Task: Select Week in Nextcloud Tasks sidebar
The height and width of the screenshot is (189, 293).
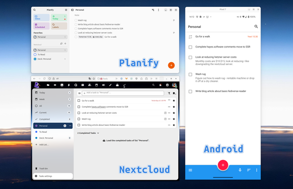Action: pyautogui.click(x=53, y=99)
